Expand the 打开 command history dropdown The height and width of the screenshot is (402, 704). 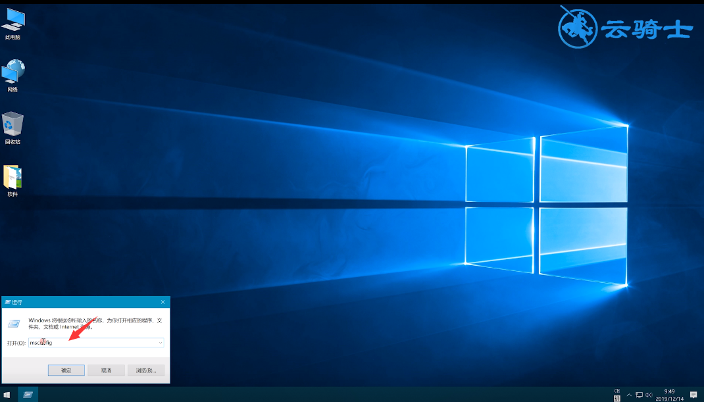coord(161,343)
